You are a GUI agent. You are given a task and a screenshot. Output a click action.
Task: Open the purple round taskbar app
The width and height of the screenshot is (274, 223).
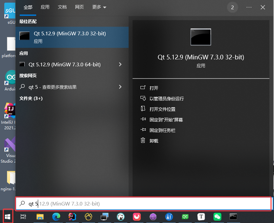click(153, 217)
